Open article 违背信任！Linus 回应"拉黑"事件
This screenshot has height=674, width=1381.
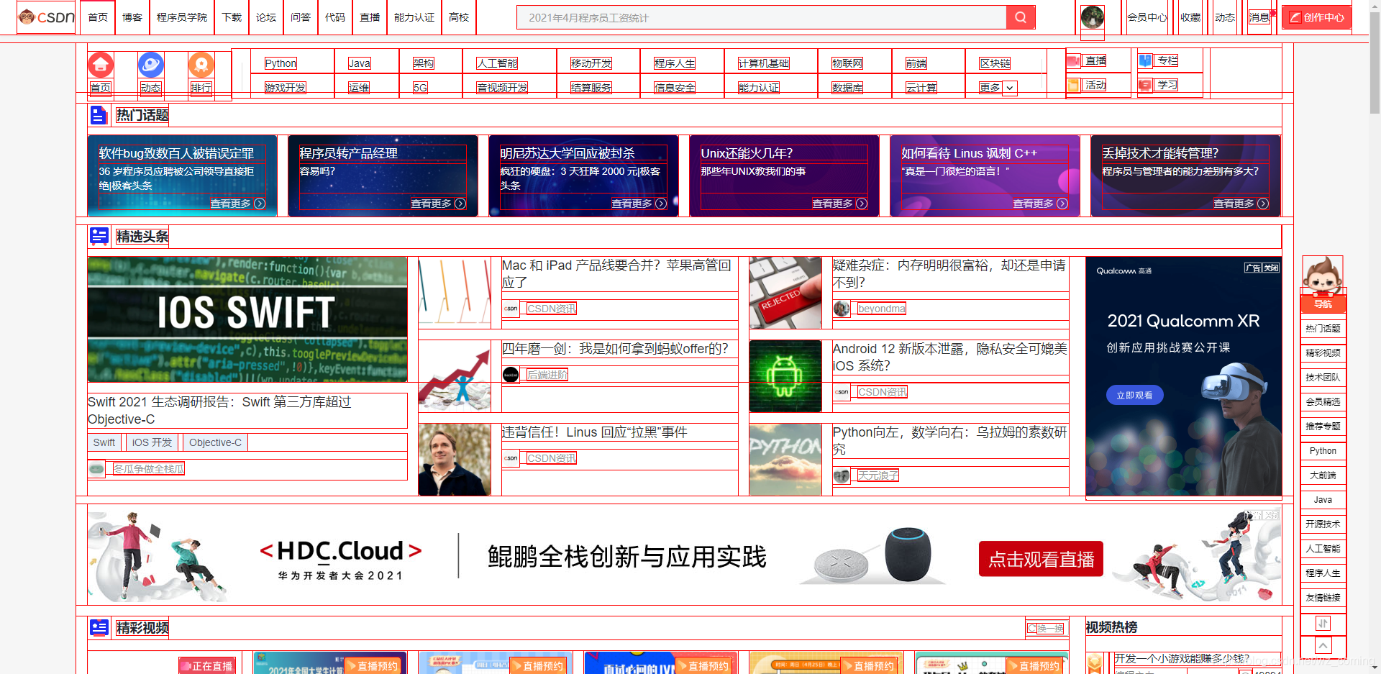(x=594, y=432)
